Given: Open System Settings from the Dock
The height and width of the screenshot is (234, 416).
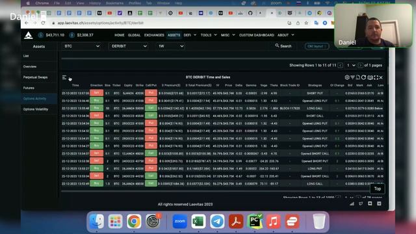Looking at the screenshot, I should point(153,221).
